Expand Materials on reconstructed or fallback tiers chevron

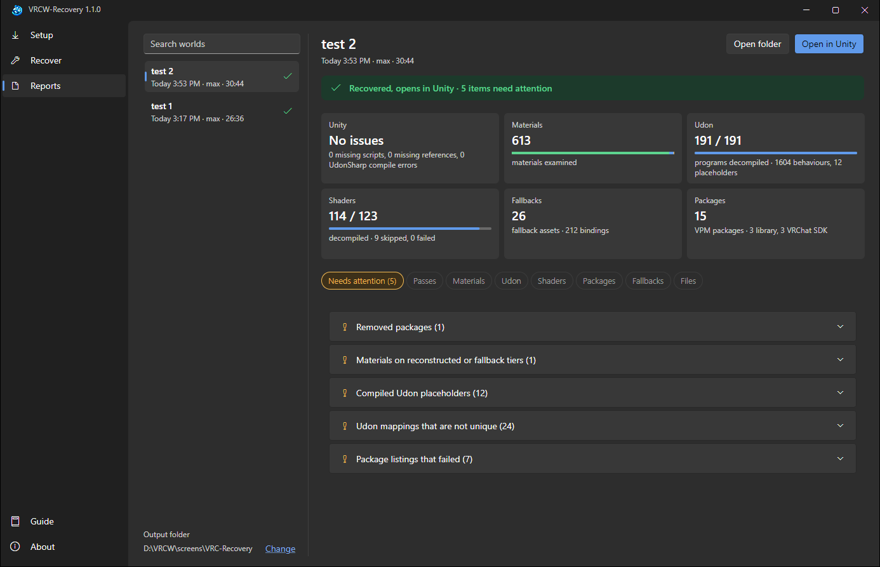[x=840, y=360]
